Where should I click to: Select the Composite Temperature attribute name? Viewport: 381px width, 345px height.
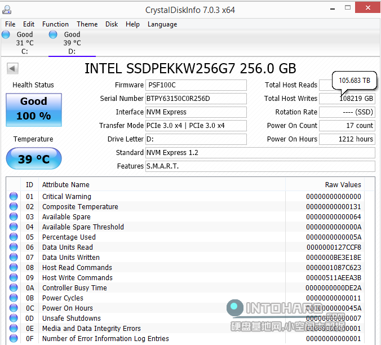[80, 207]
